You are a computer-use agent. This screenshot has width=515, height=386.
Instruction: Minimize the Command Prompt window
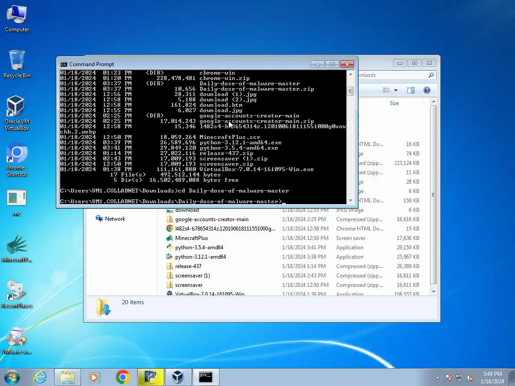click(x=317, y=64)
